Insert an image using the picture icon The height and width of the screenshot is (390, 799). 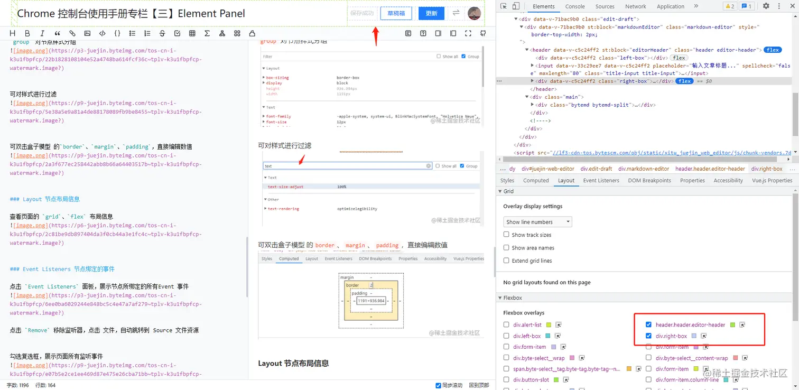point(87,33)
